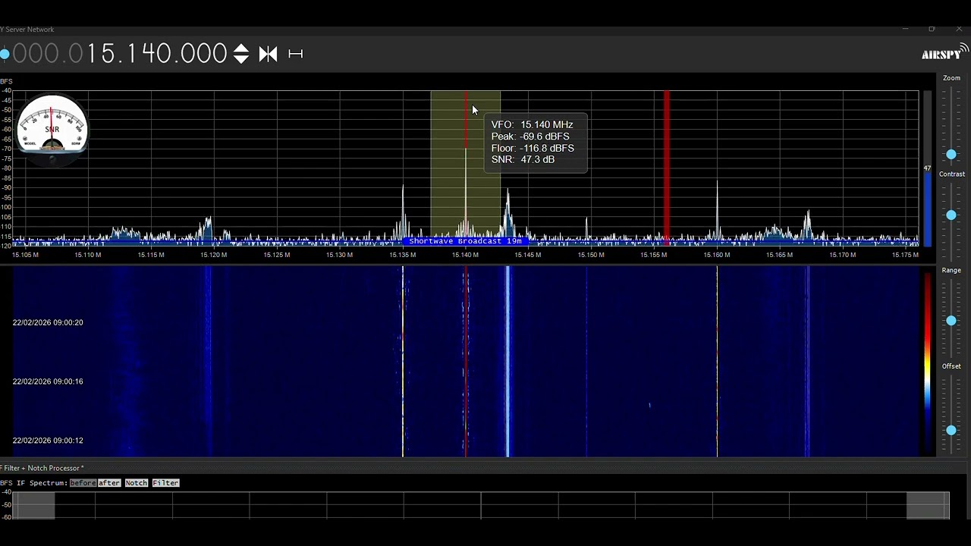Toggle the Notch button
This screenshot has width=971, height=546.
[x=137, y=483]
